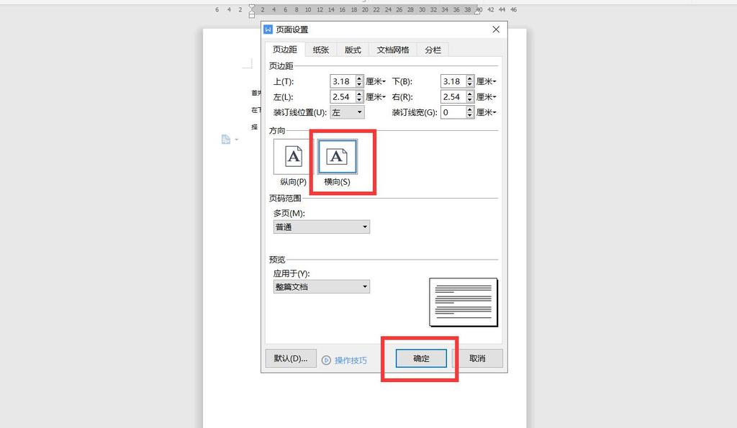The image size is (737, 428).
Task: Click the 操作技巧 play icon
Action: (x=326, y=360)
